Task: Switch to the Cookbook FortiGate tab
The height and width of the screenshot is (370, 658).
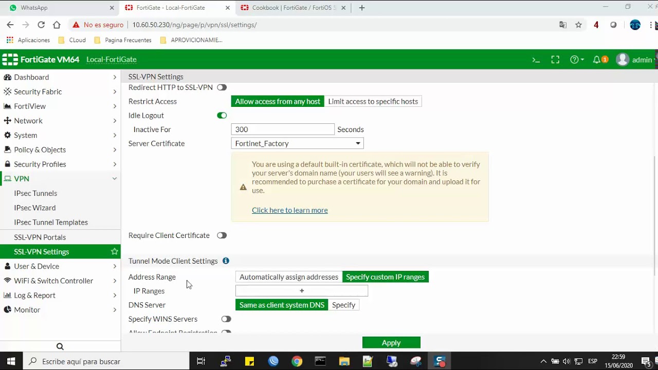Action: 294,8
